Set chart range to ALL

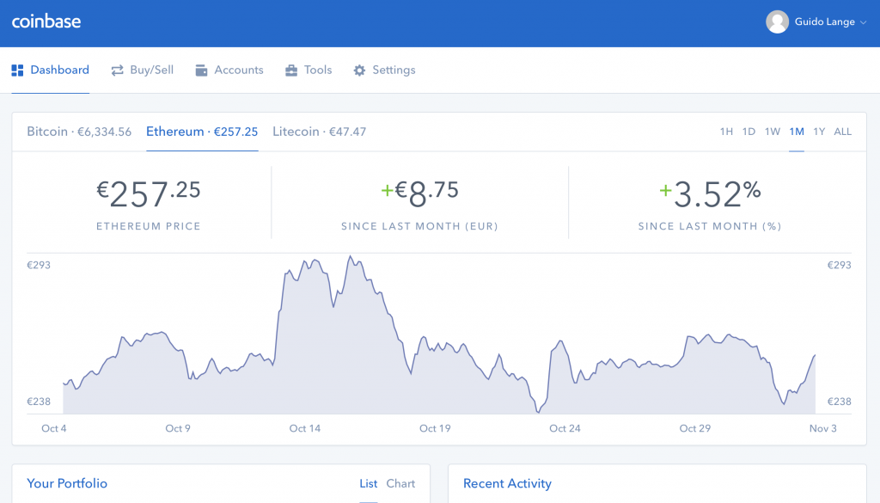(842, 132)
